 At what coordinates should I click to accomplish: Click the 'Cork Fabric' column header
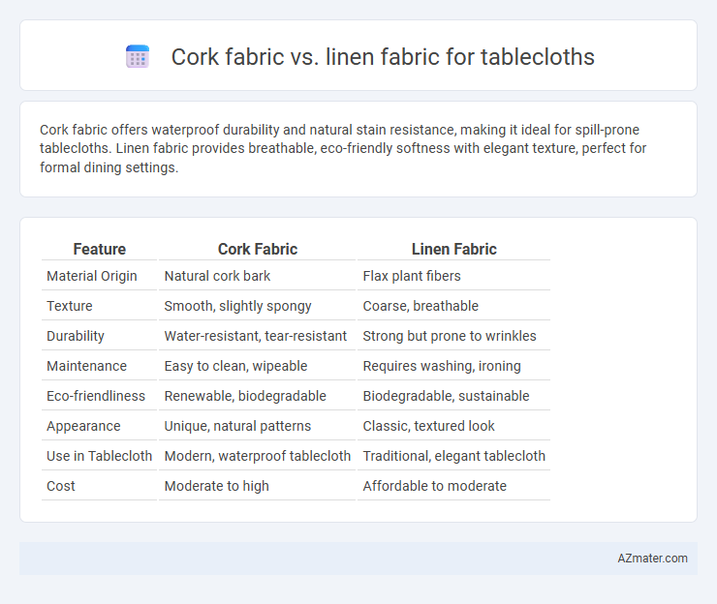pos(258,249)
